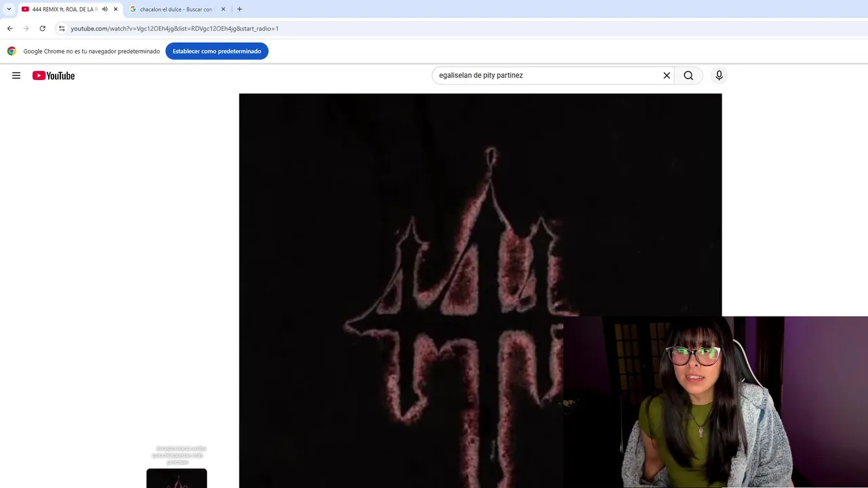Viewport: 868px width, 488px height.
Task: Click the webcam overlay of the streamer
Action: click(715, 402)
